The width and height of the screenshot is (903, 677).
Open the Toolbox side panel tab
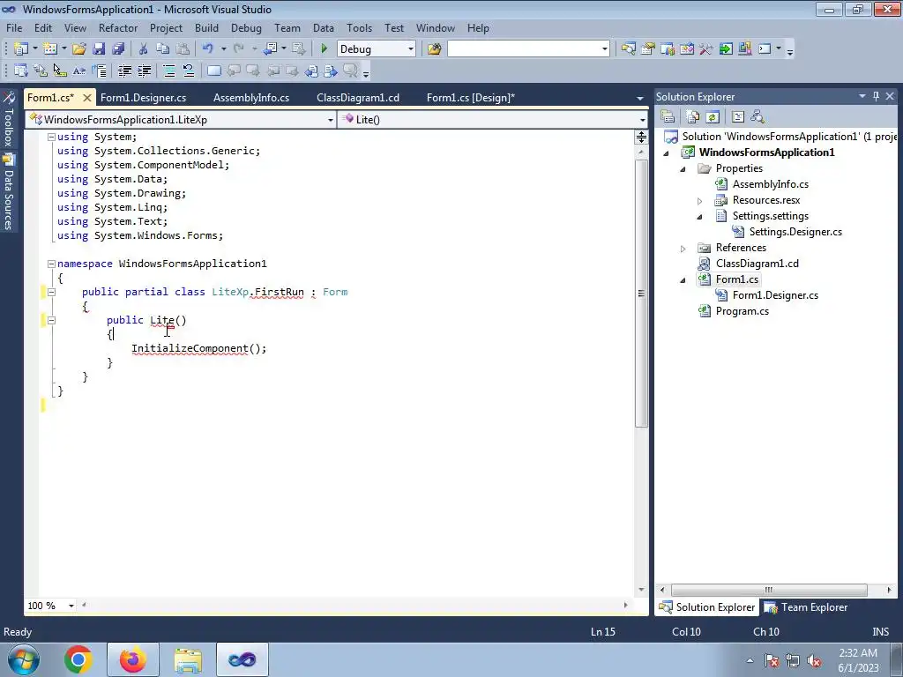[9, 120]
